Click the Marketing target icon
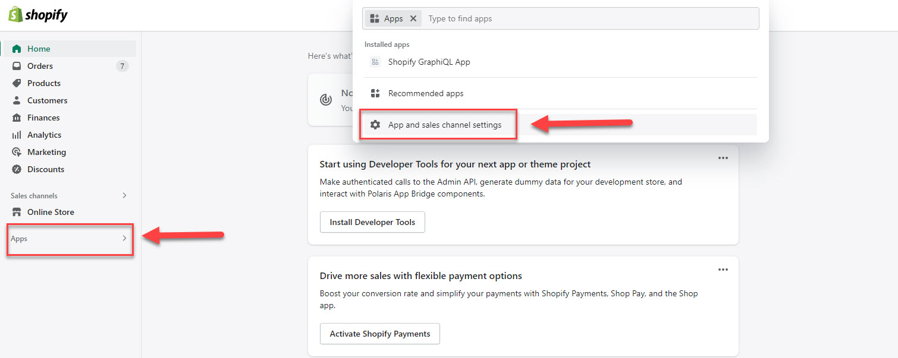Image resolution: width=898 pixels, height=358 pixels. click(x=17, y=152)
